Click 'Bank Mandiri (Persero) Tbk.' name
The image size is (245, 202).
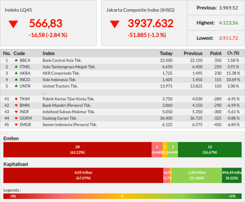pyautogui.click(x=67, y=105)
